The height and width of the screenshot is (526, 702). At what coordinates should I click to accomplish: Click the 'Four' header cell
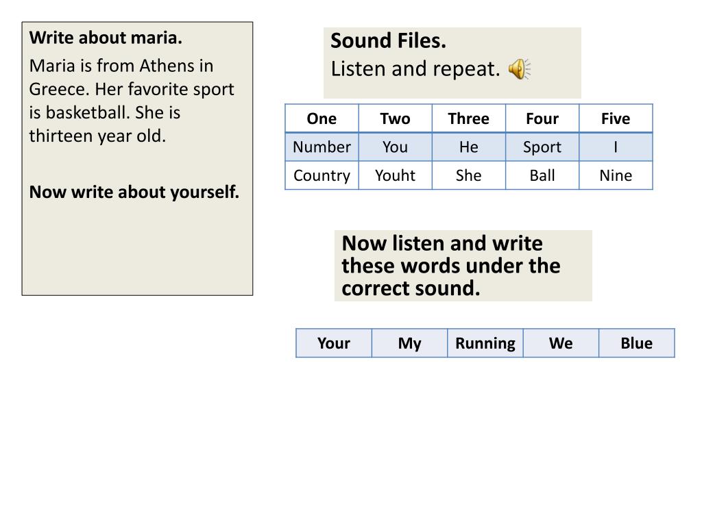click(542, 118)
